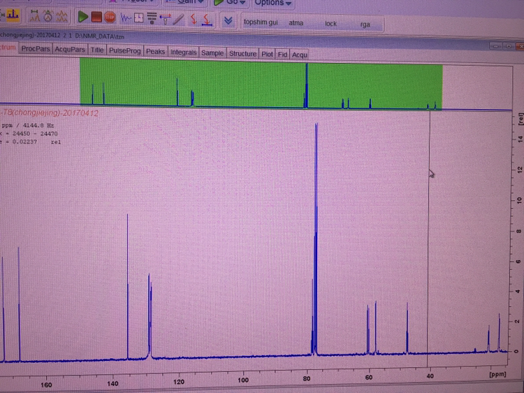The image size is (524, 393).
Task: Switch to the ProcPars tab
Action: (x=36, y=49)
